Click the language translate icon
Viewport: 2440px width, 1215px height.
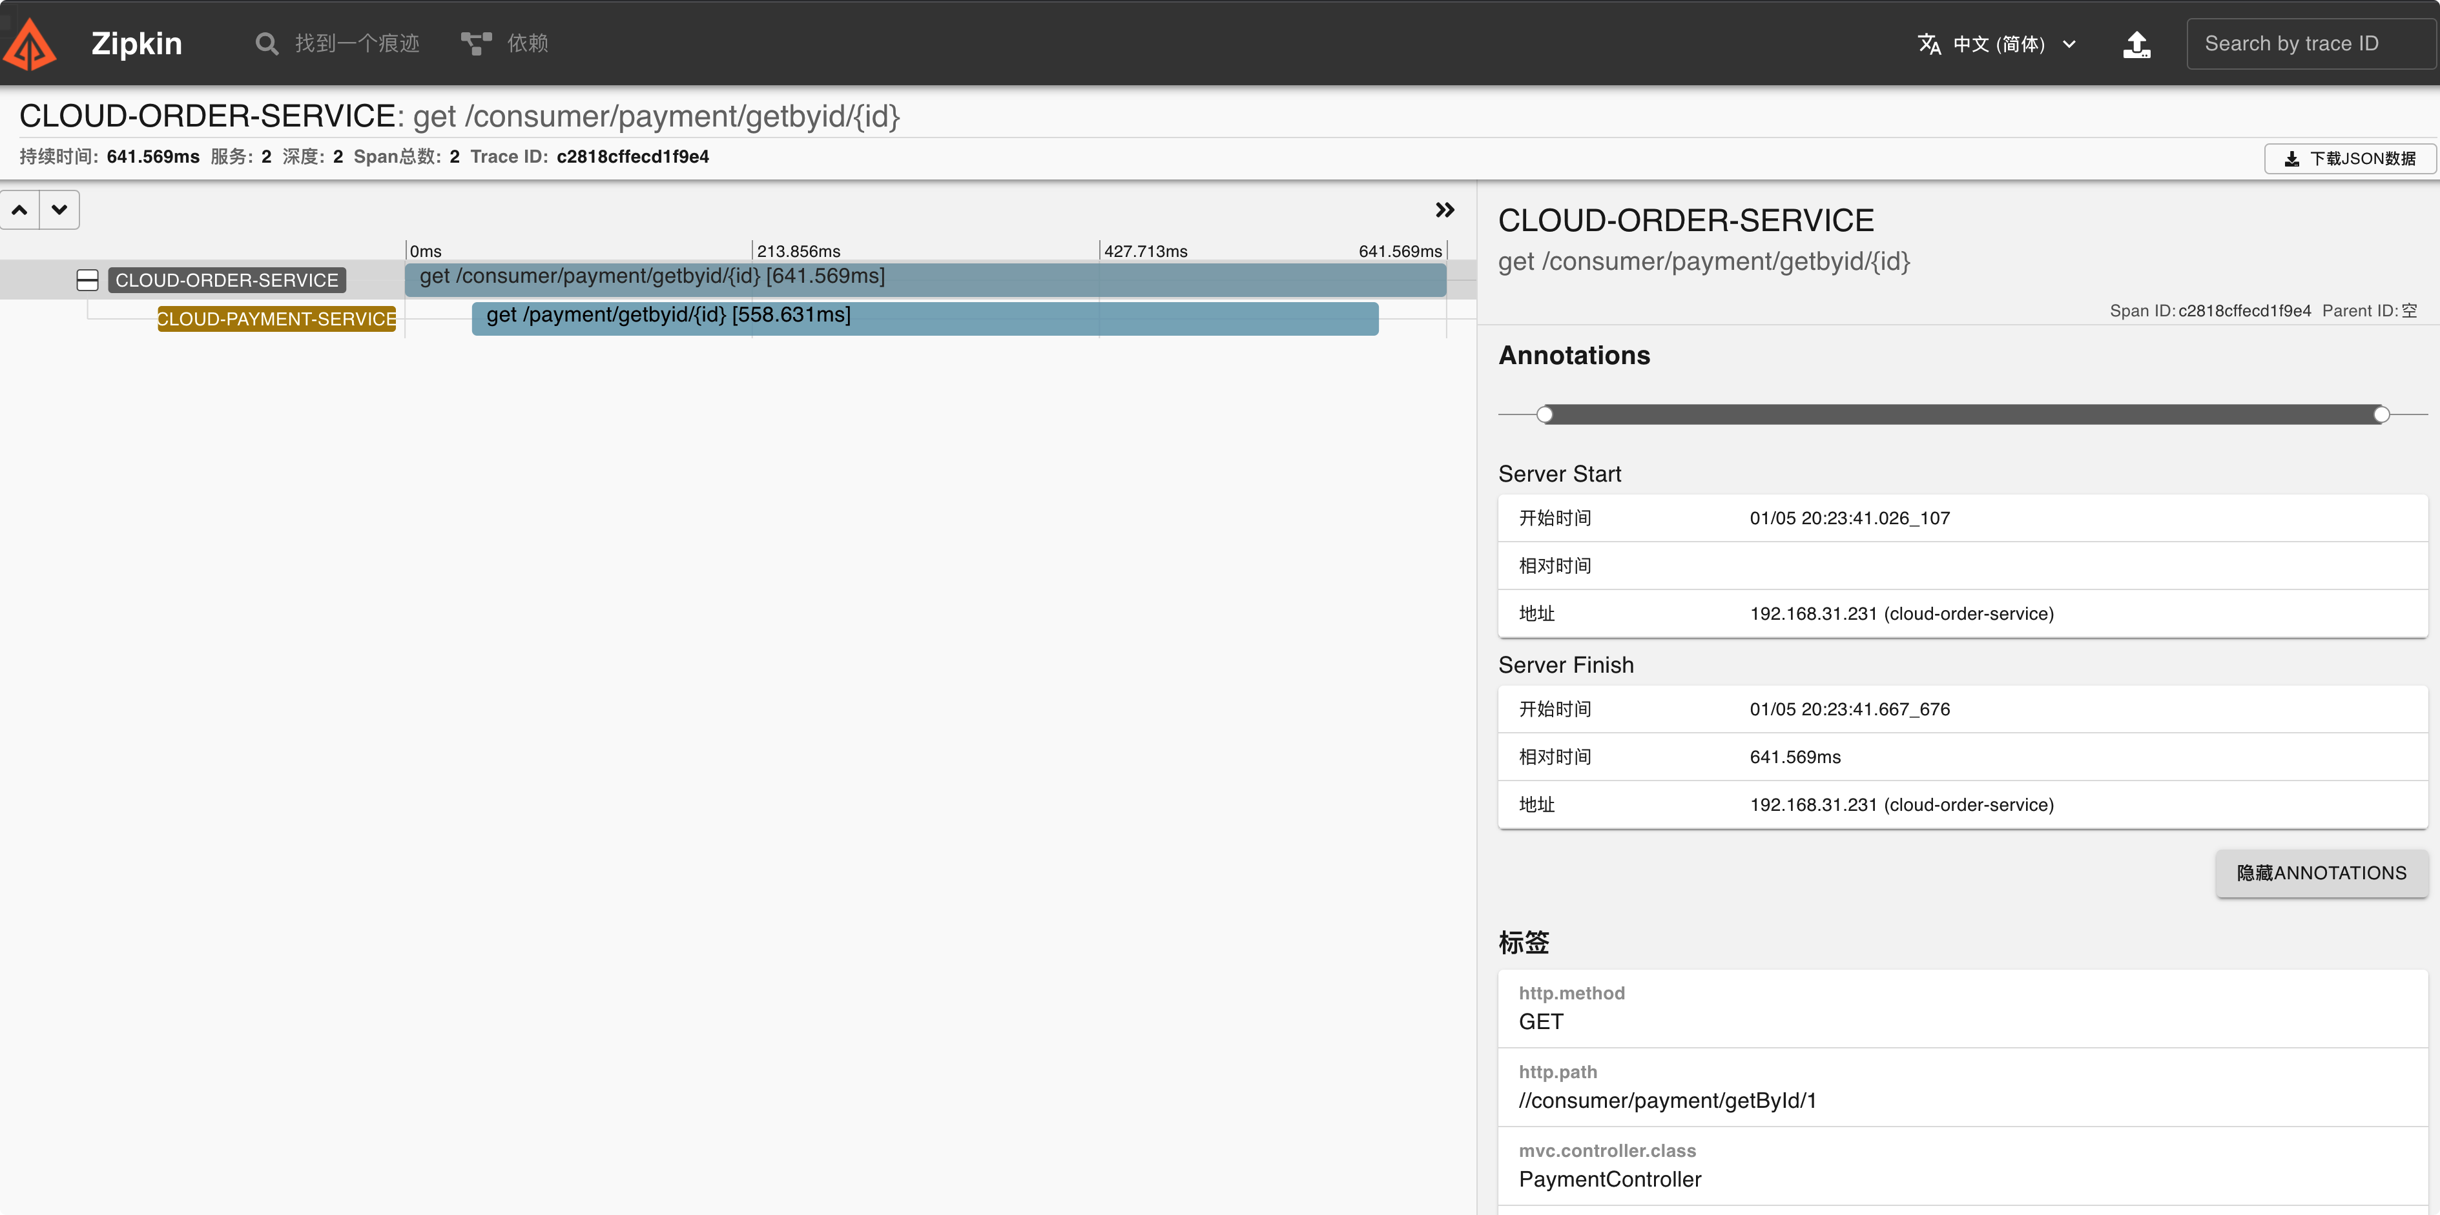(x=1928, y=43)
